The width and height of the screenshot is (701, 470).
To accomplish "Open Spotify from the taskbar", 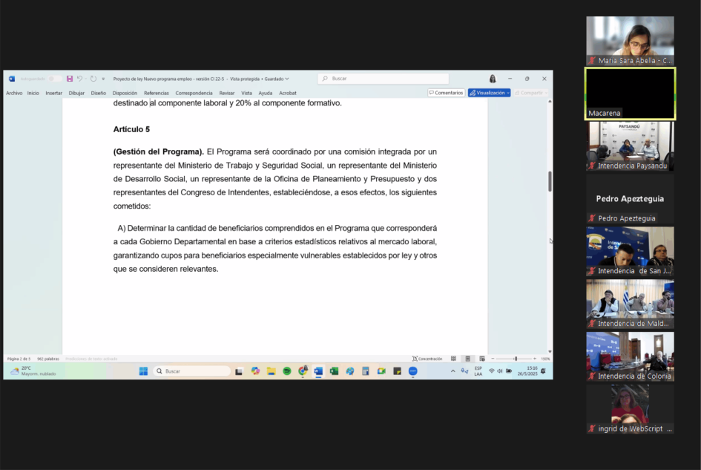I will click(287, 371).
